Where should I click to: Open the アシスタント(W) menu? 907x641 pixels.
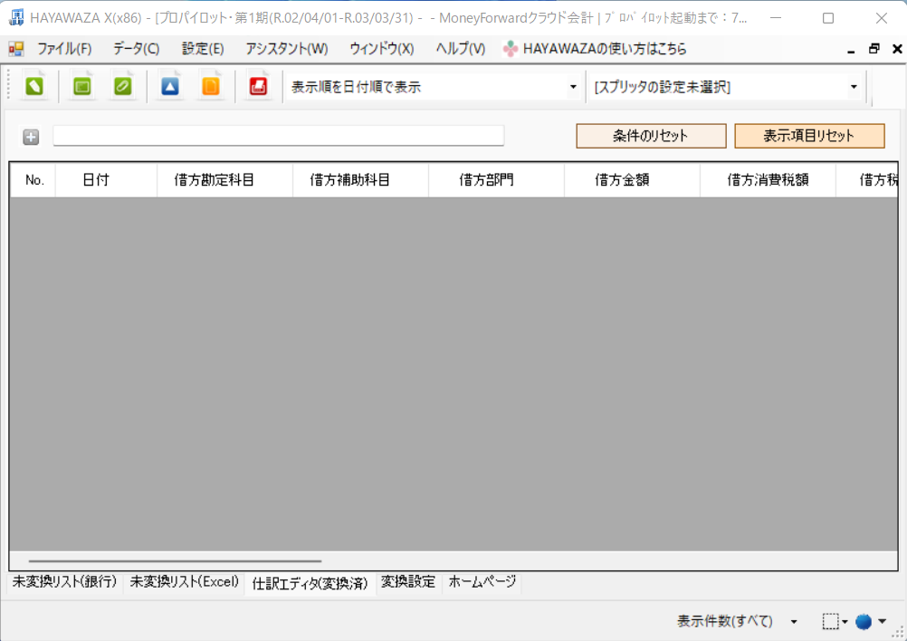[287, 49]
